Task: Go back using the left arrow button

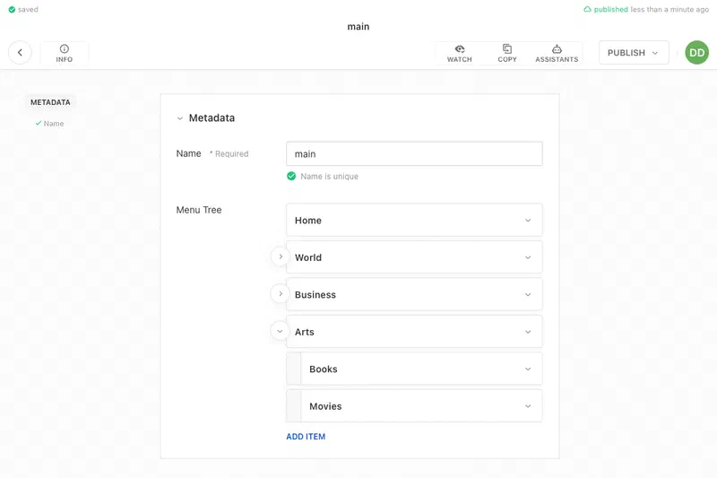Action: click(x=20, y=53)
